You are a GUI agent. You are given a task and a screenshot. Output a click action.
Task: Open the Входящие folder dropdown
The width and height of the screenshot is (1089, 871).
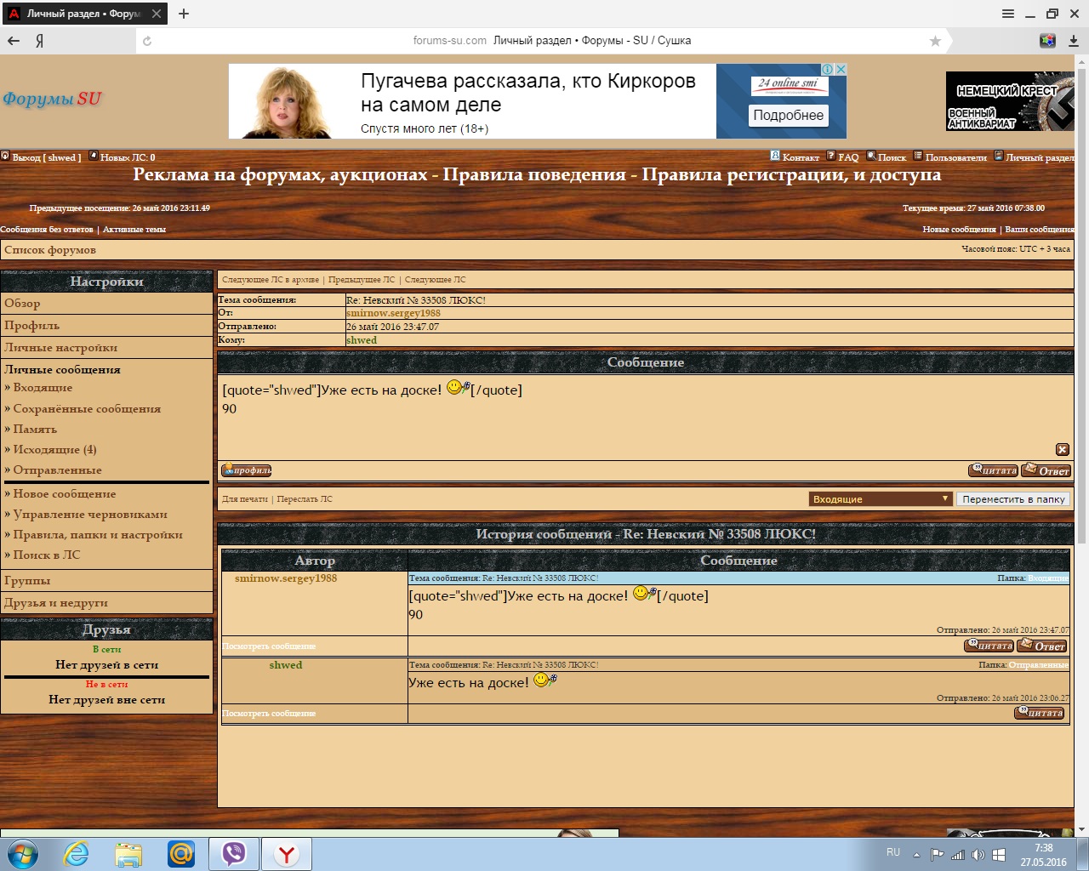tap(880, 499)
